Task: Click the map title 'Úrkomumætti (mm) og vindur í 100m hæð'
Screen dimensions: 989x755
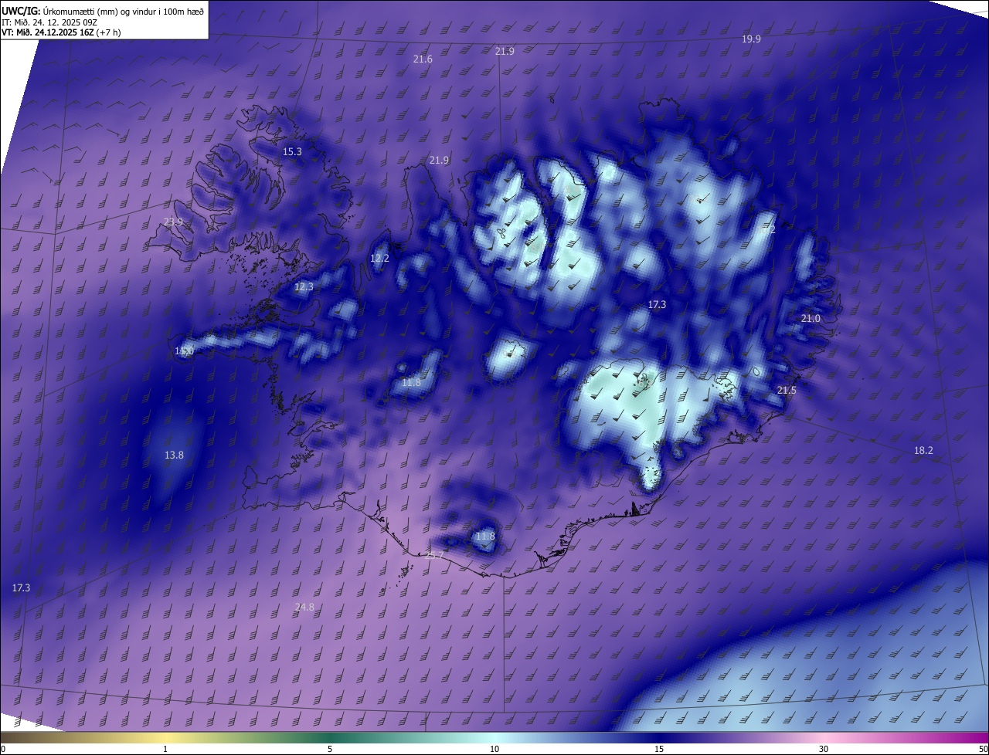Action: coord(124,10)
